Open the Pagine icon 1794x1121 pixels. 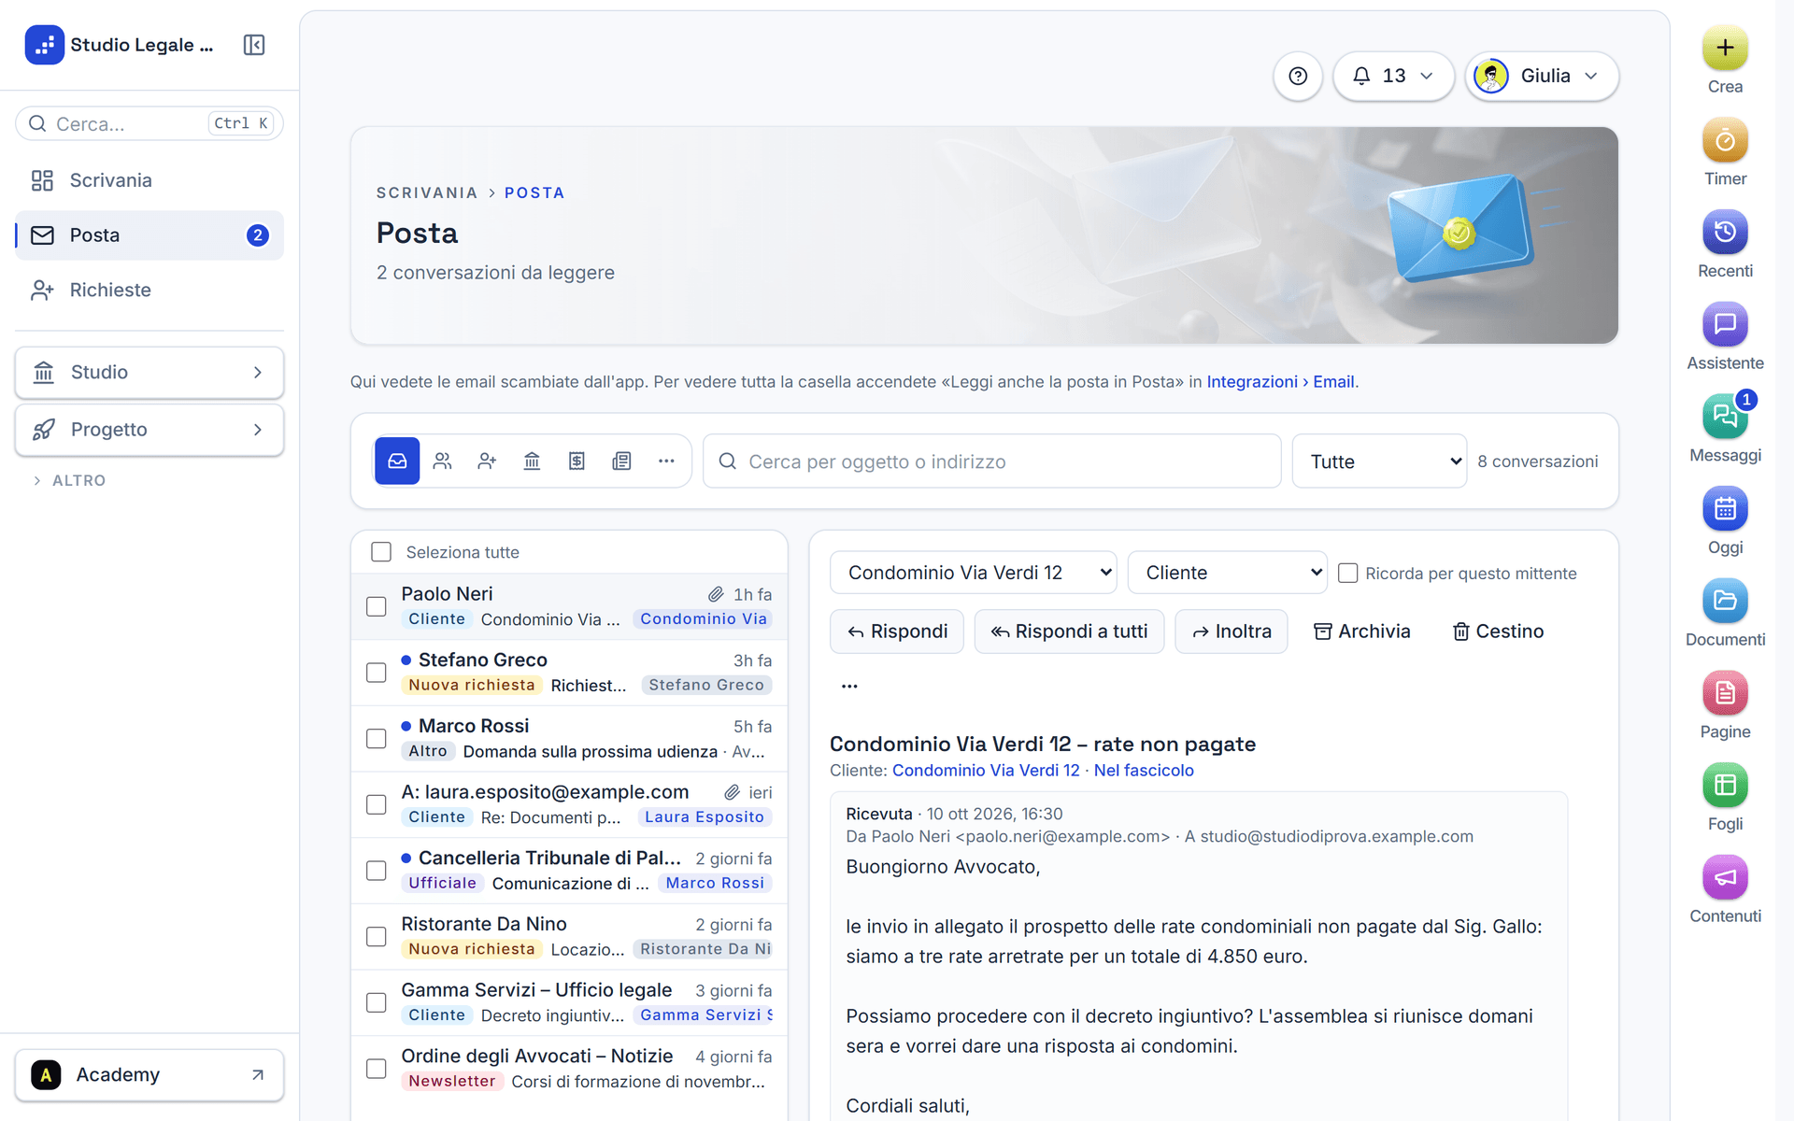click(1725, 693)
